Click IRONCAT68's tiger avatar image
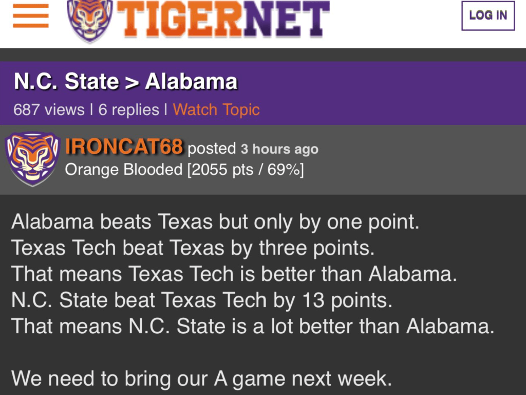Screen dimensions: 526x395 pyautogui.click(x=32, y=158)
